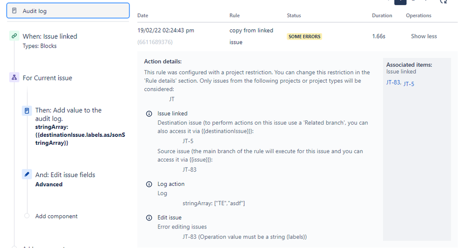467x248 pixels.
Task: Open the JT-5 associated issue link
Action: (x=409, y=84)
